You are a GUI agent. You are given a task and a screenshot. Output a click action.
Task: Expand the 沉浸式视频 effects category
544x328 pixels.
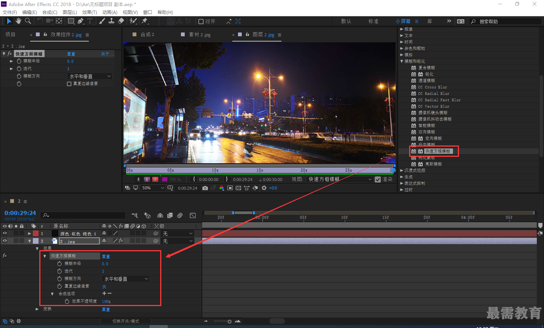(402, 170)
